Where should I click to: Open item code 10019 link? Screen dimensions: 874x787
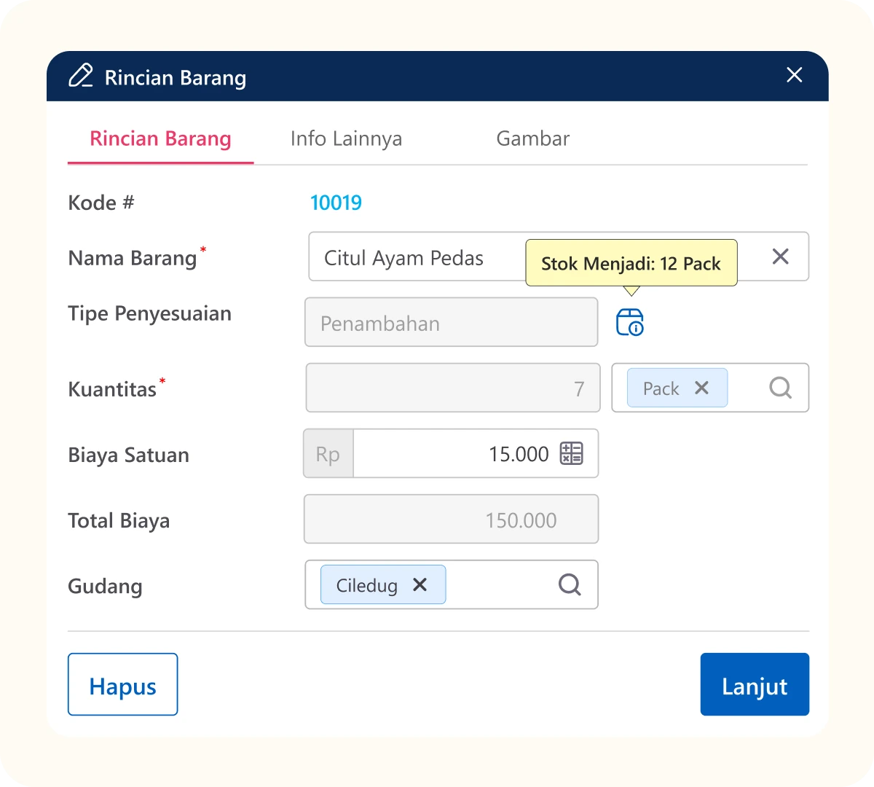pyautogui.click(x=336, y=203)
